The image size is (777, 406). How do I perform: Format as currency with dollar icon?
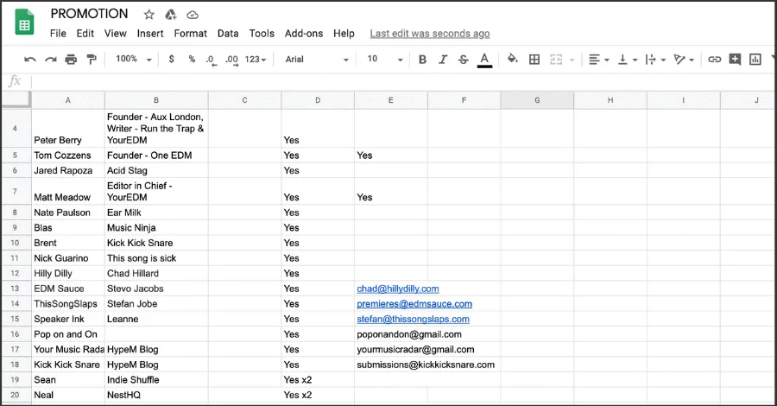click(172, 59)
